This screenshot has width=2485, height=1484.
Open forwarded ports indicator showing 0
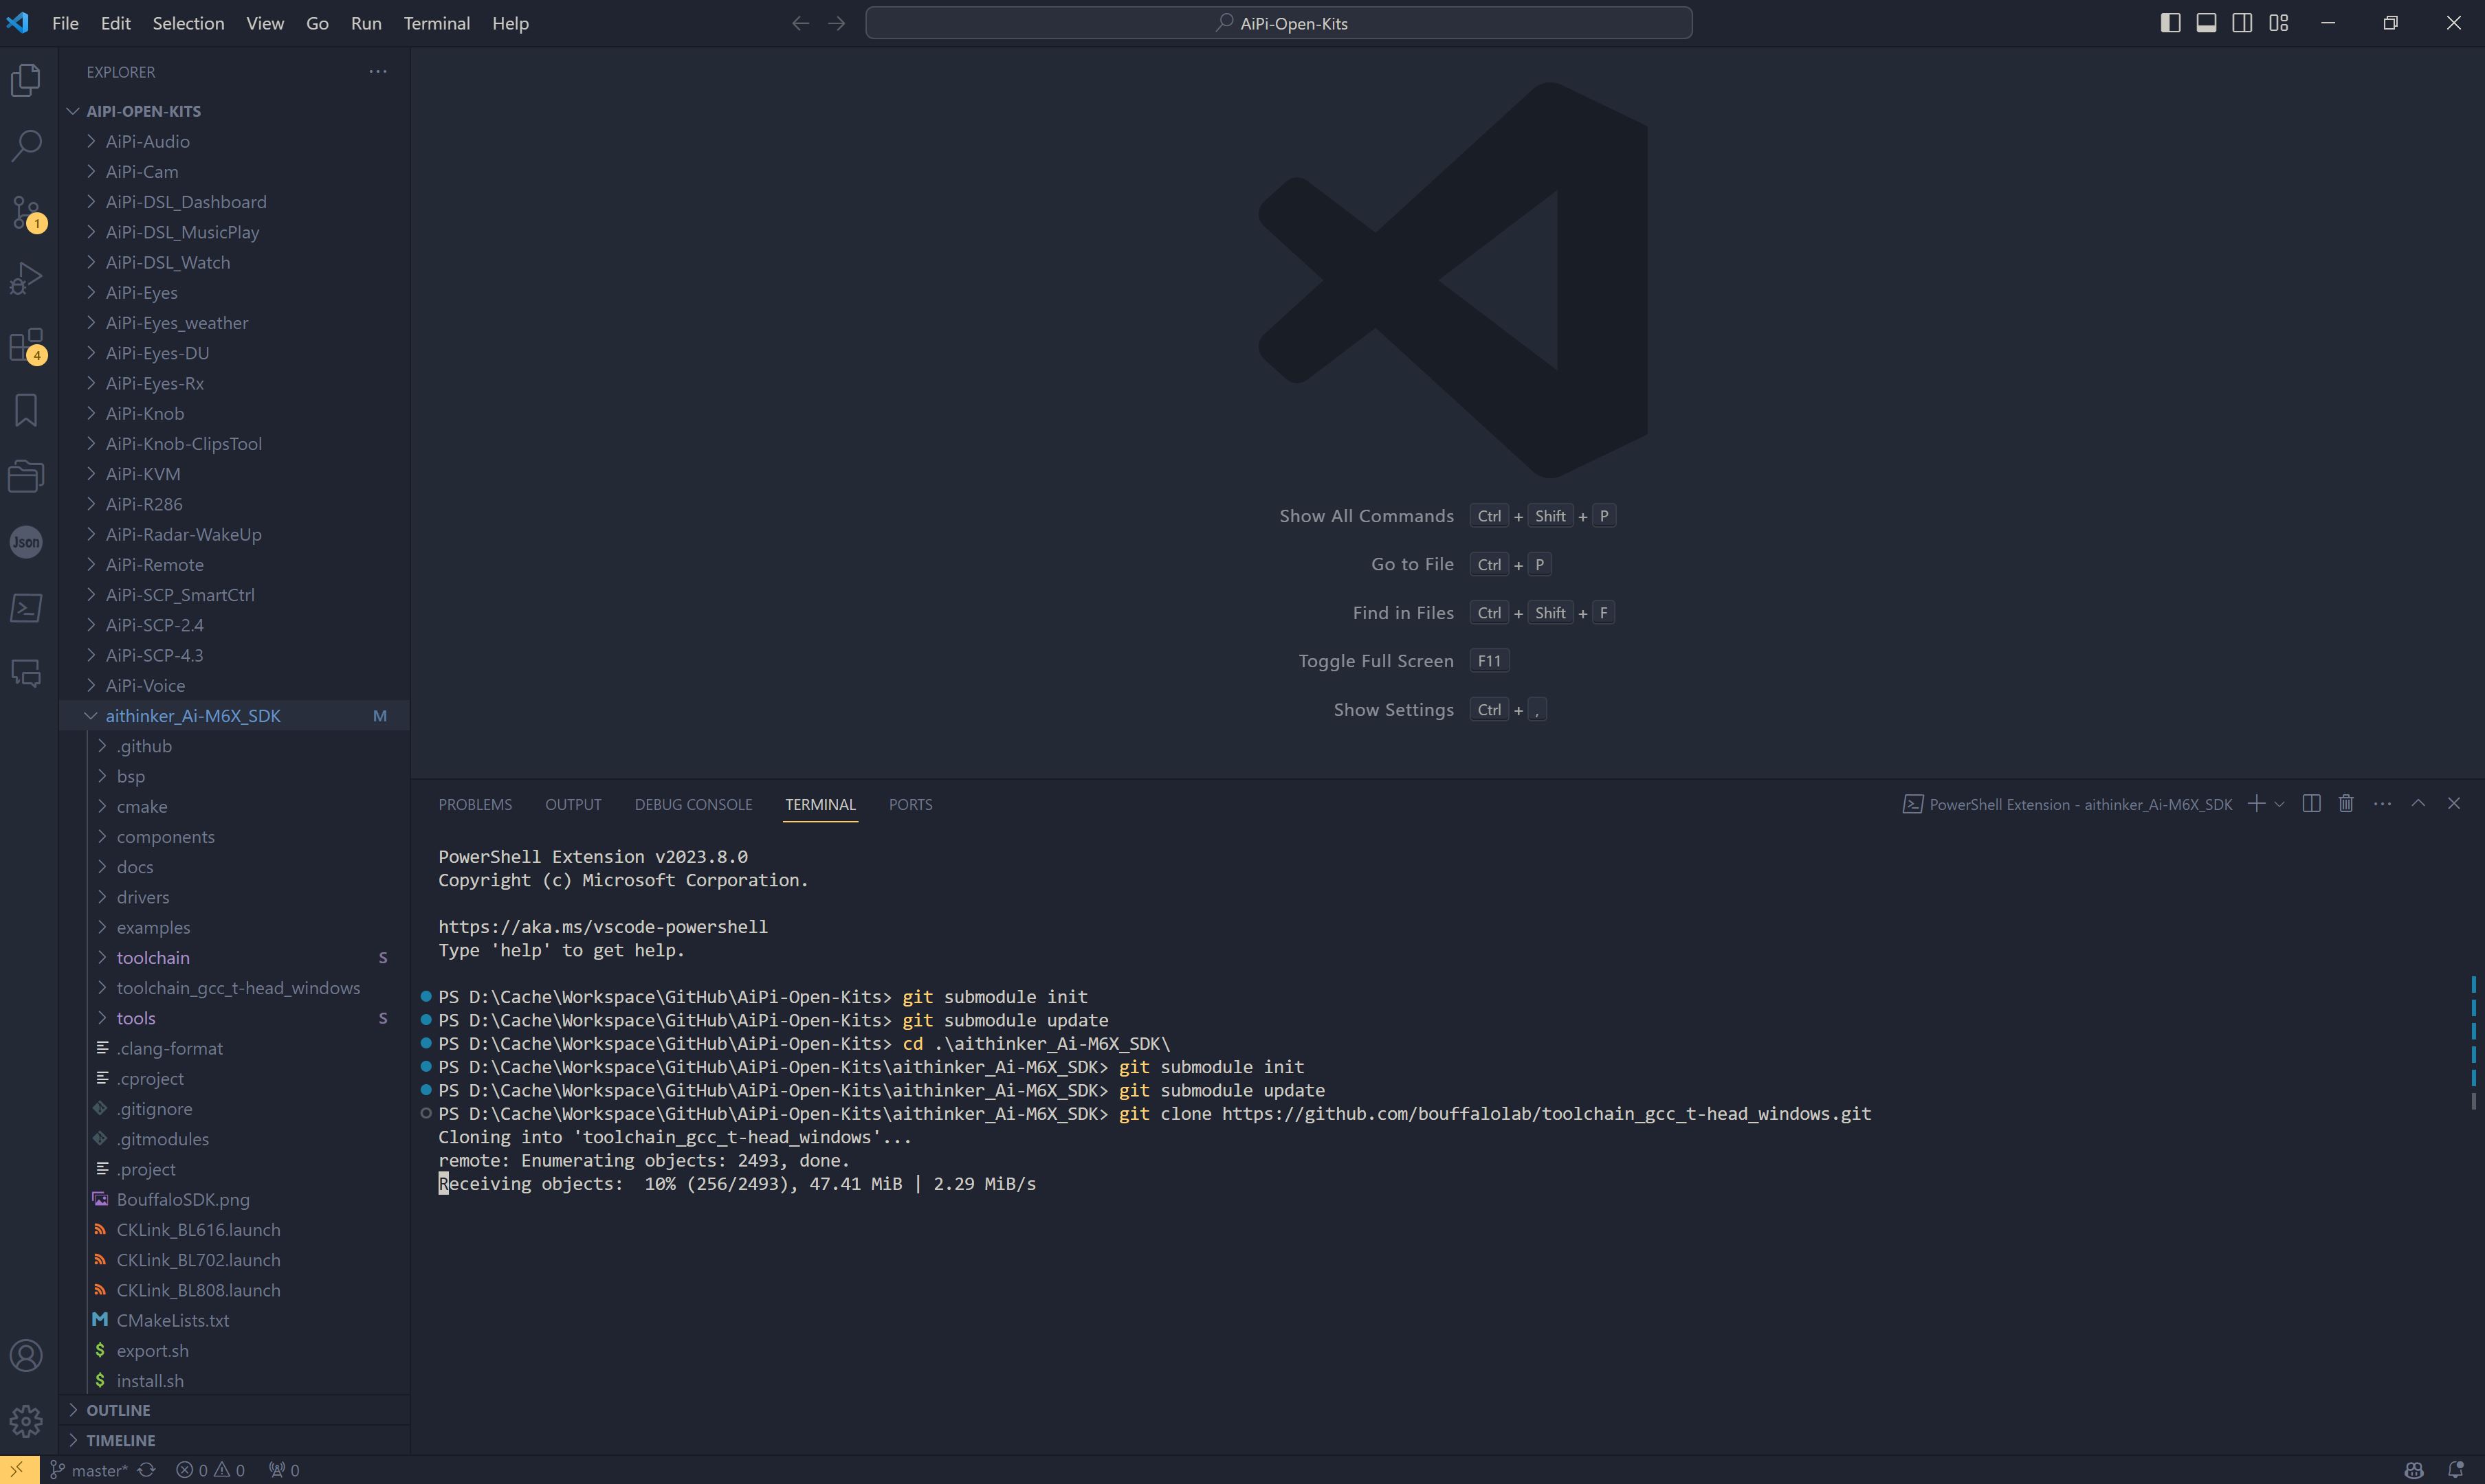point(284,1469)
